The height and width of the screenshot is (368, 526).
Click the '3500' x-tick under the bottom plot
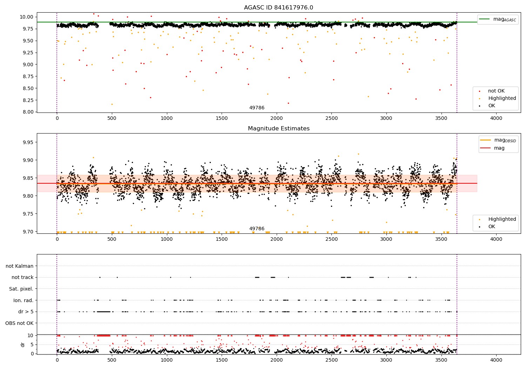coord(441,360)
